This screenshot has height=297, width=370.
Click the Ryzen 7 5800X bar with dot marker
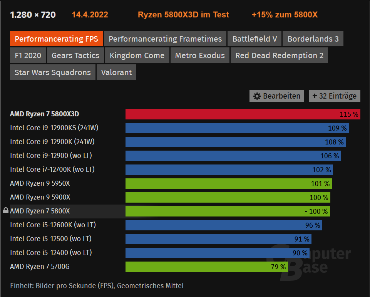coord(228,211)
